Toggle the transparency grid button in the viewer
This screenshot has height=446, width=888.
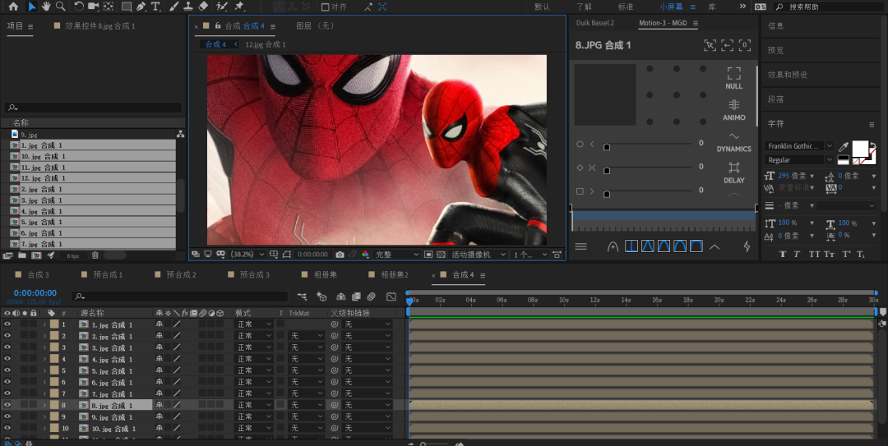click(x=441, y=255)
